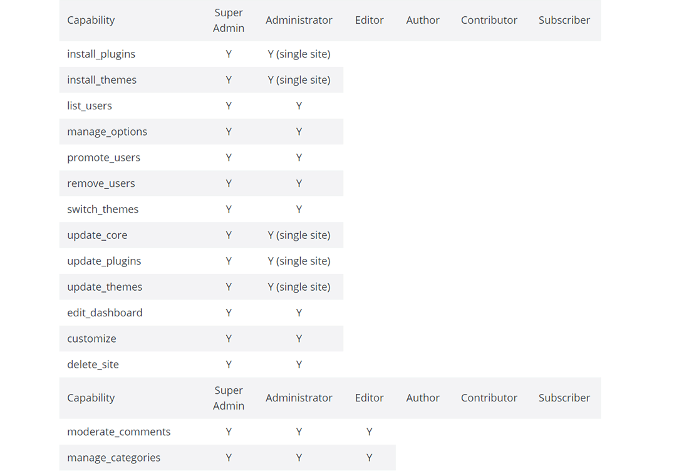Click the manage_categories capability text
The width and height of the screenshot is (689, 474).
[114, 458]
